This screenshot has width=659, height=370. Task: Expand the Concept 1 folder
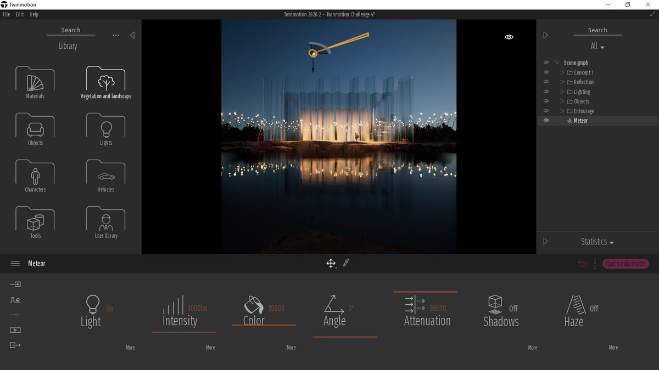[x=562, y=72]
